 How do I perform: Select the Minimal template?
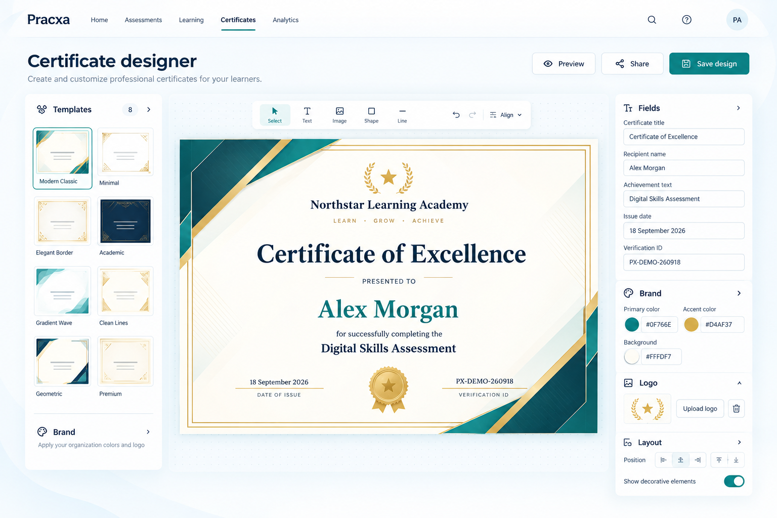(x=125, y=157)
